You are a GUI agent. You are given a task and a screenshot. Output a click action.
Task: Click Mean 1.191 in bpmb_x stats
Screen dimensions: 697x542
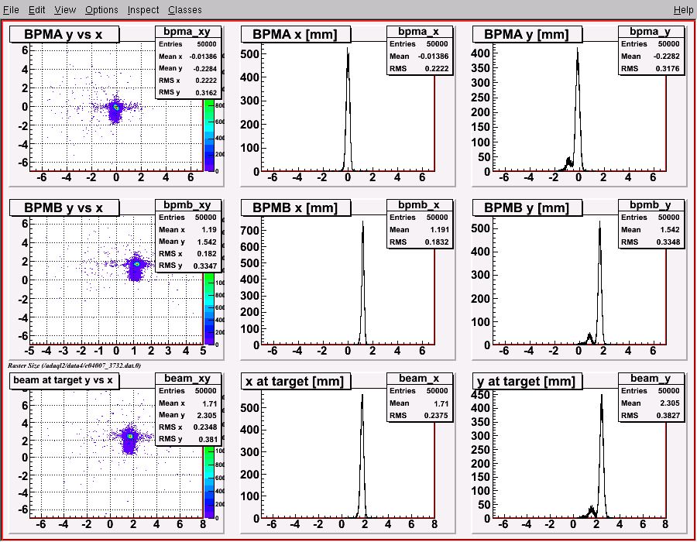pos(419,230)
